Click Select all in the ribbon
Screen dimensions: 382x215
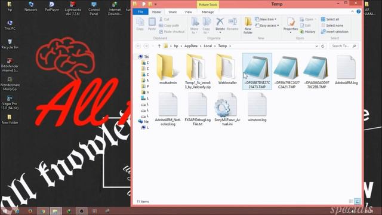click(330, 19)
